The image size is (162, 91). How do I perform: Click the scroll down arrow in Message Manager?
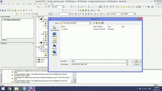tap(72, 82)
